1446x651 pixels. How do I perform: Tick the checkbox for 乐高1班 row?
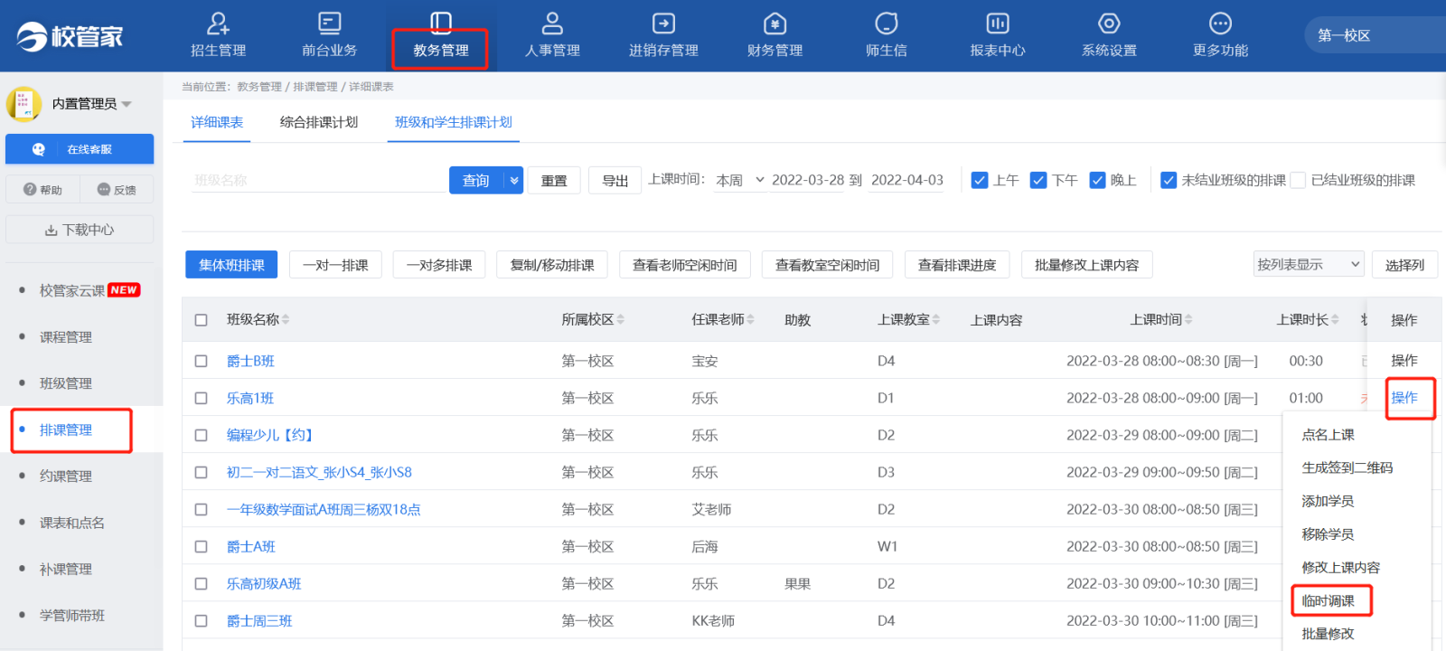201,398
